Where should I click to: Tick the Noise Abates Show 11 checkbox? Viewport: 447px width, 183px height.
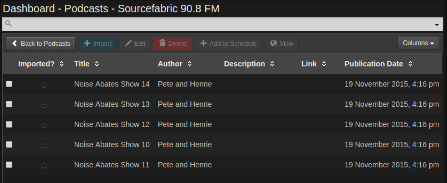(9, 165)
